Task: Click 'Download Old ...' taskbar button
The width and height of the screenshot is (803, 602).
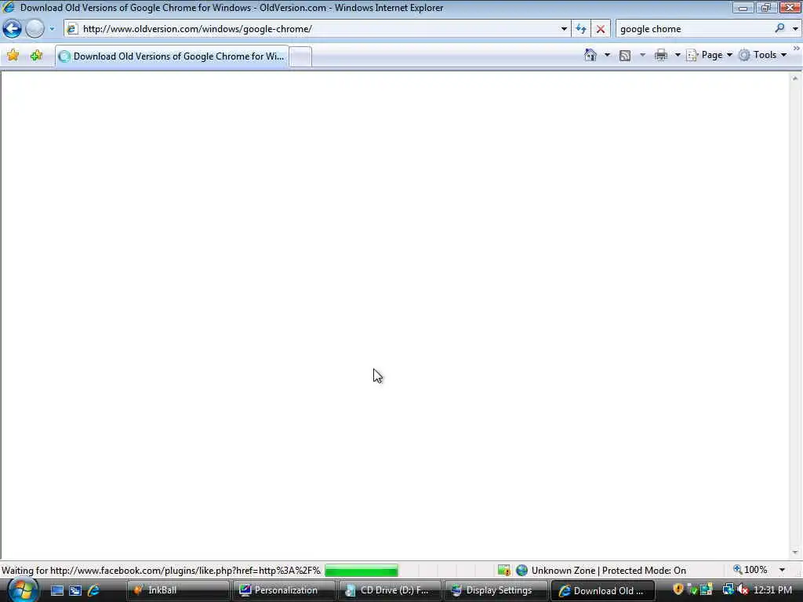Action: click(x=602, y=590)
